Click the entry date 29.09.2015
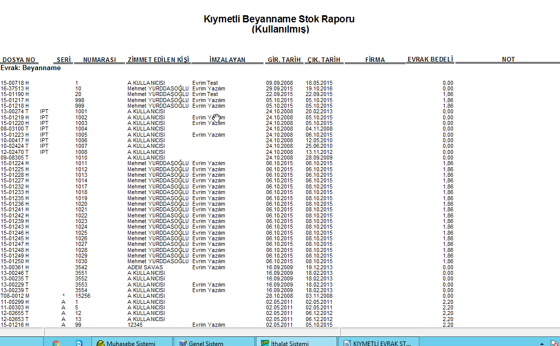 click(279, 88)
